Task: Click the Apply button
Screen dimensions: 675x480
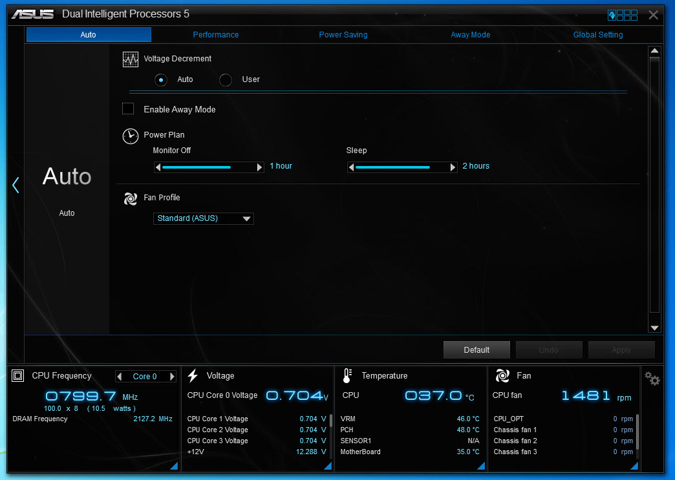Action: 621,350
